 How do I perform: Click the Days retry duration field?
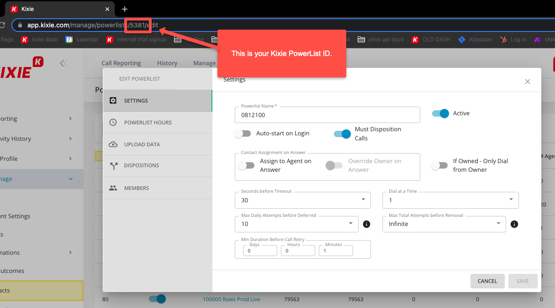[260, 251]
